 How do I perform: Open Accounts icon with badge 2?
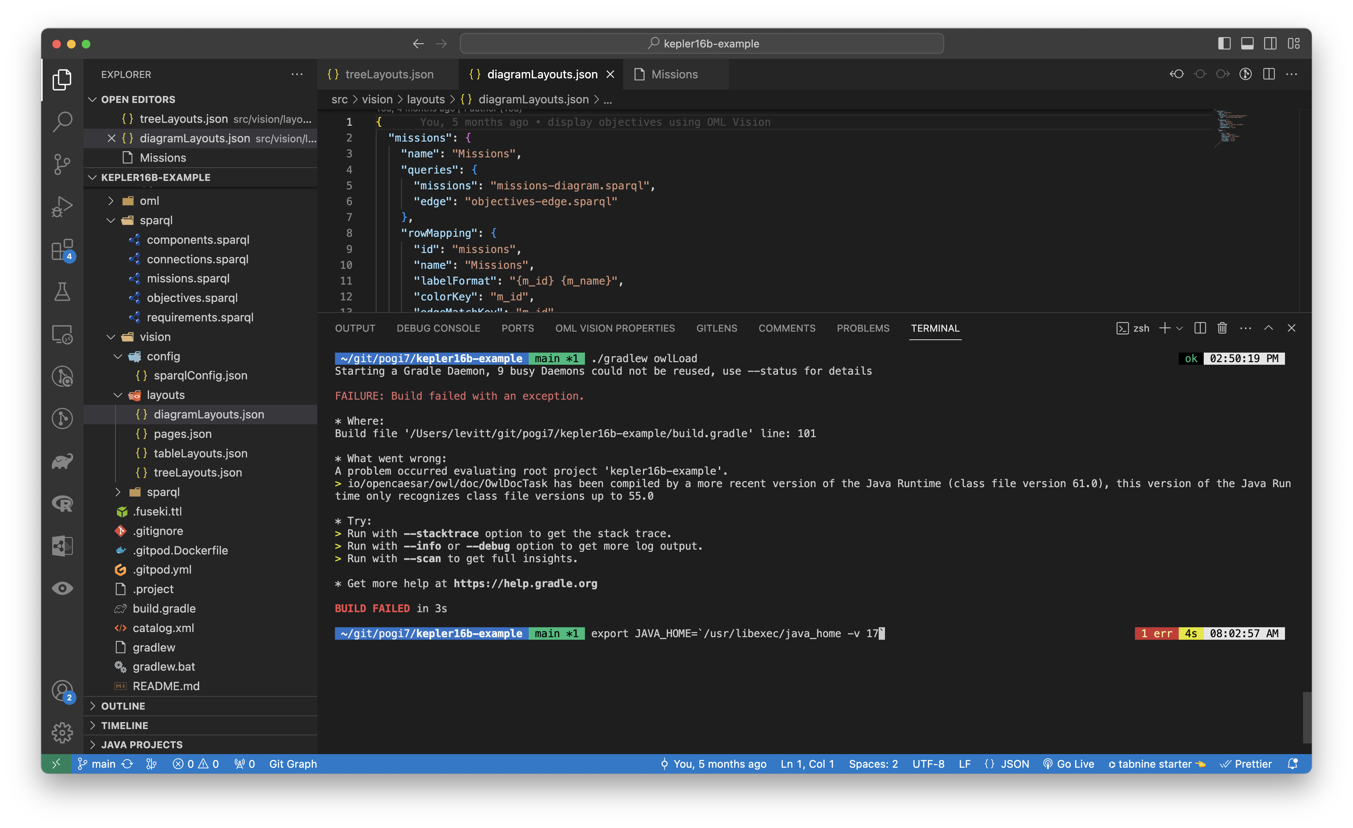(x=62, y=691)
